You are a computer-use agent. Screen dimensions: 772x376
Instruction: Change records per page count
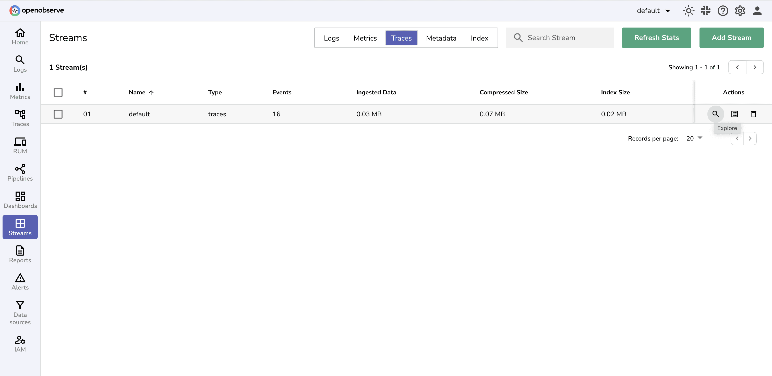(694, 138)
